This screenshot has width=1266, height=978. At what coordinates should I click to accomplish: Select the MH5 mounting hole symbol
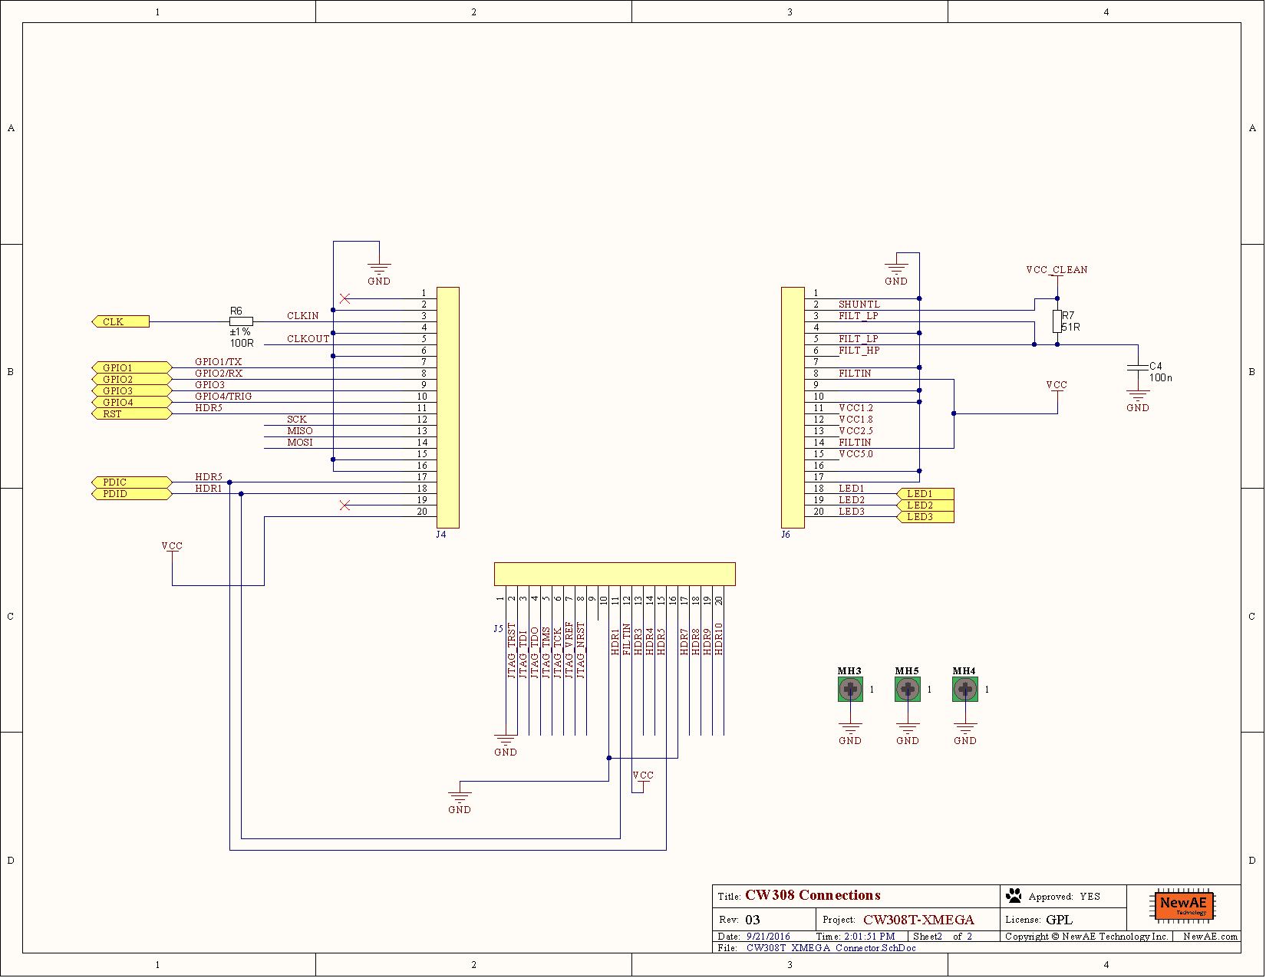pos(908,690)
